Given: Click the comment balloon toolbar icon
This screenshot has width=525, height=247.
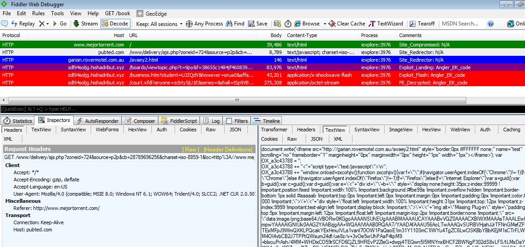Looking at the screenshot, I should coord(4,24).
